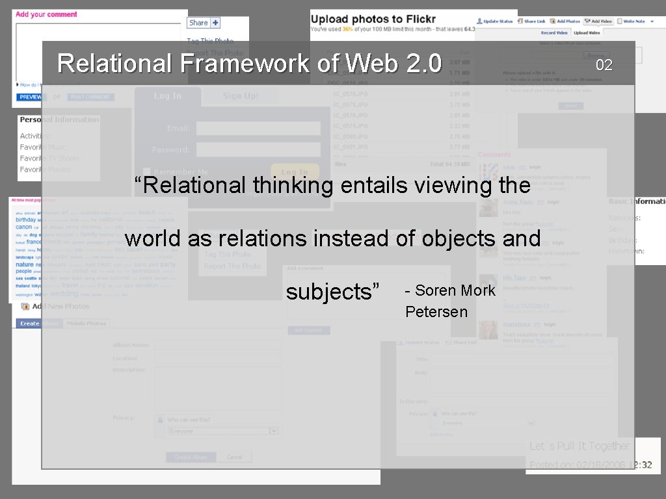Viewport: 666px width, 499px height.
Task: Click the Share Link icon
Action: click(520, 21)
